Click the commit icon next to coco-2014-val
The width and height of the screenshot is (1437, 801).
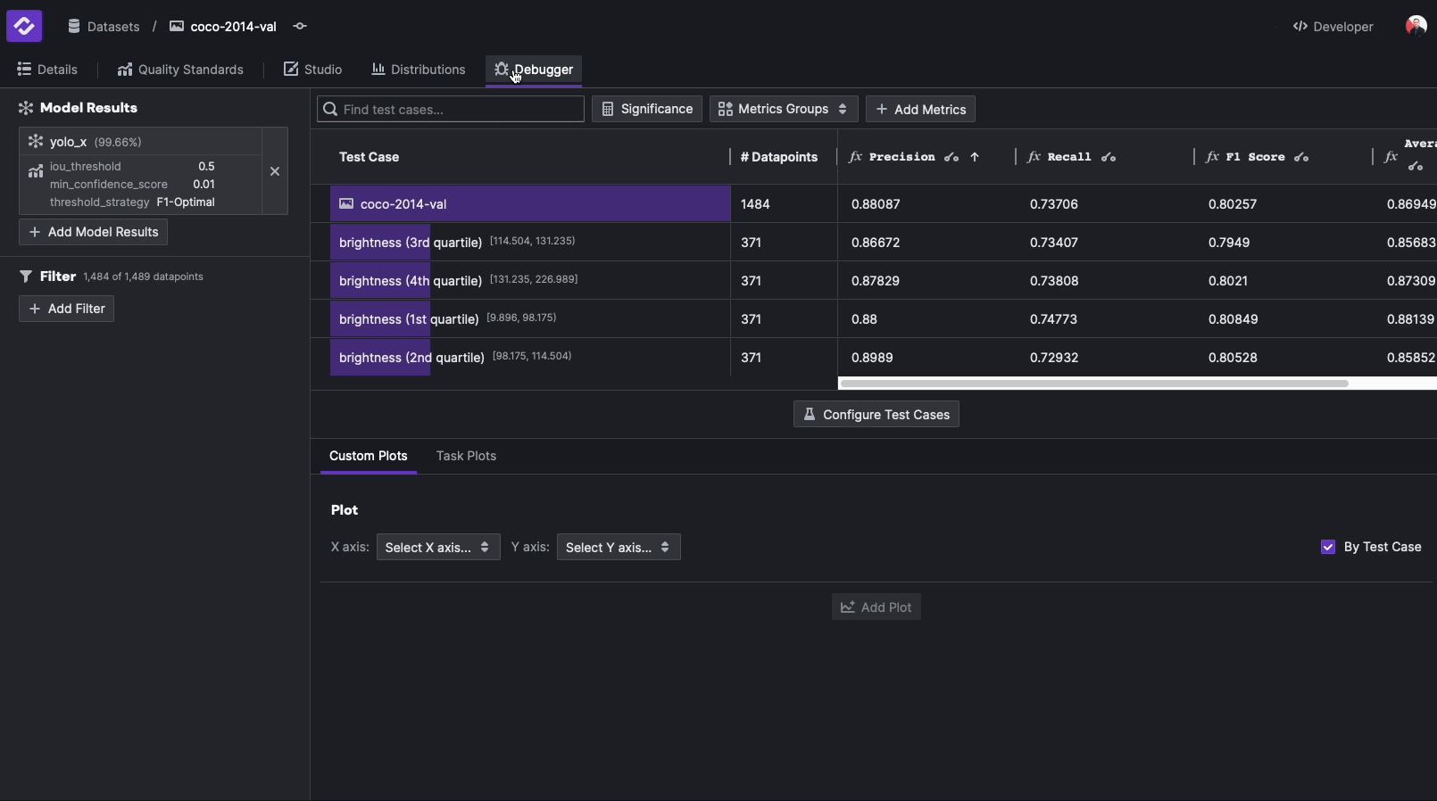pos(300,27)
